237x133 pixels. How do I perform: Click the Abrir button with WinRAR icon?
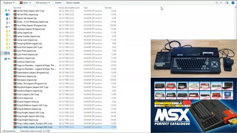[x=24, y=3]
